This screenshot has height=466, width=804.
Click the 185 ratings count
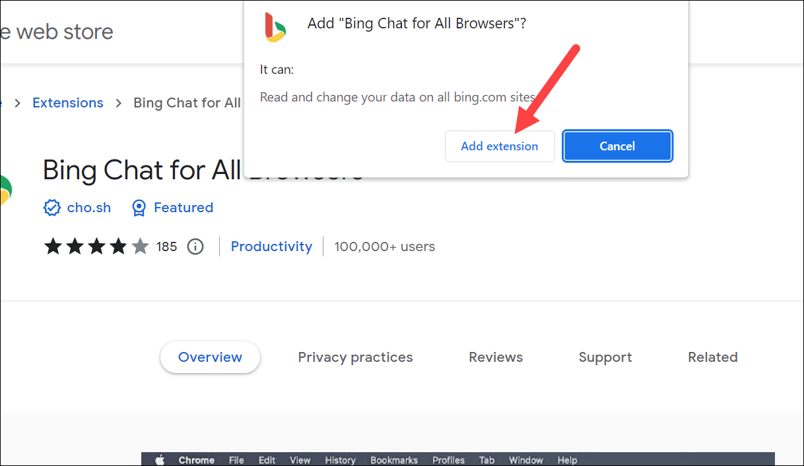coord(167,247)
